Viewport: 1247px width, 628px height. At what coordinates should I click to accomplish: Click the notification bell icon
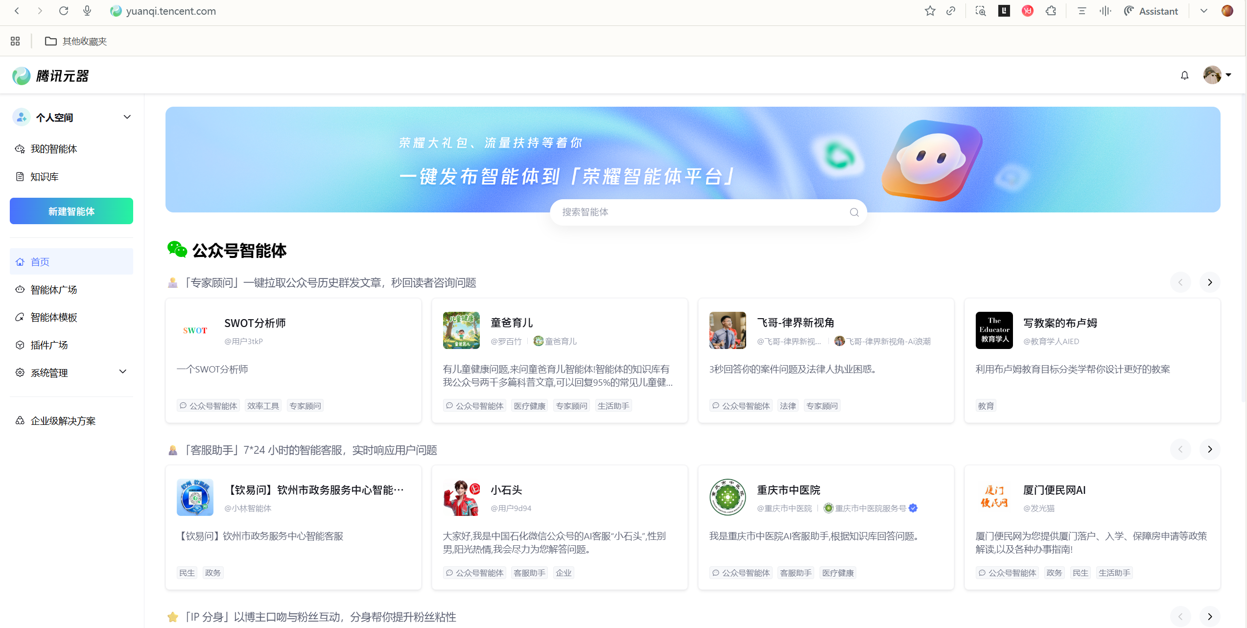[1185, 75]
